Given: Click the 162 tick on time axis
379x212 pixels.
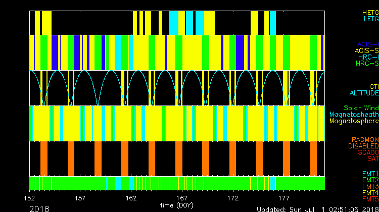Looking at the screenshot, I should point(131,198).
